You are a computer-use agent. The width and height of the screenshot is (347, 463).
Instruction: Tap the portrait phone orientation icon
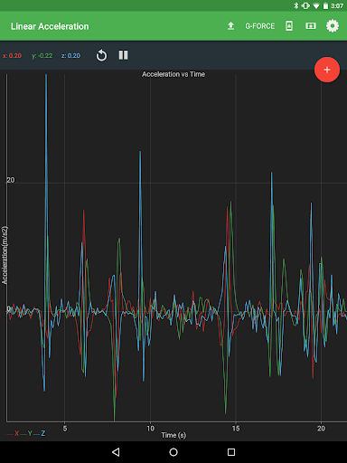click(289, 26)
